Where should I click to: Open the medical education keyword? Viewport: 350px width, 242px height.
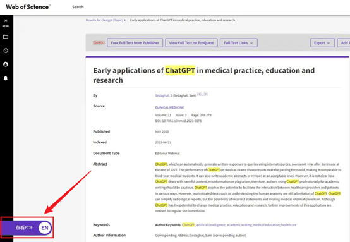pyautogui.click(x=267, y=225)
